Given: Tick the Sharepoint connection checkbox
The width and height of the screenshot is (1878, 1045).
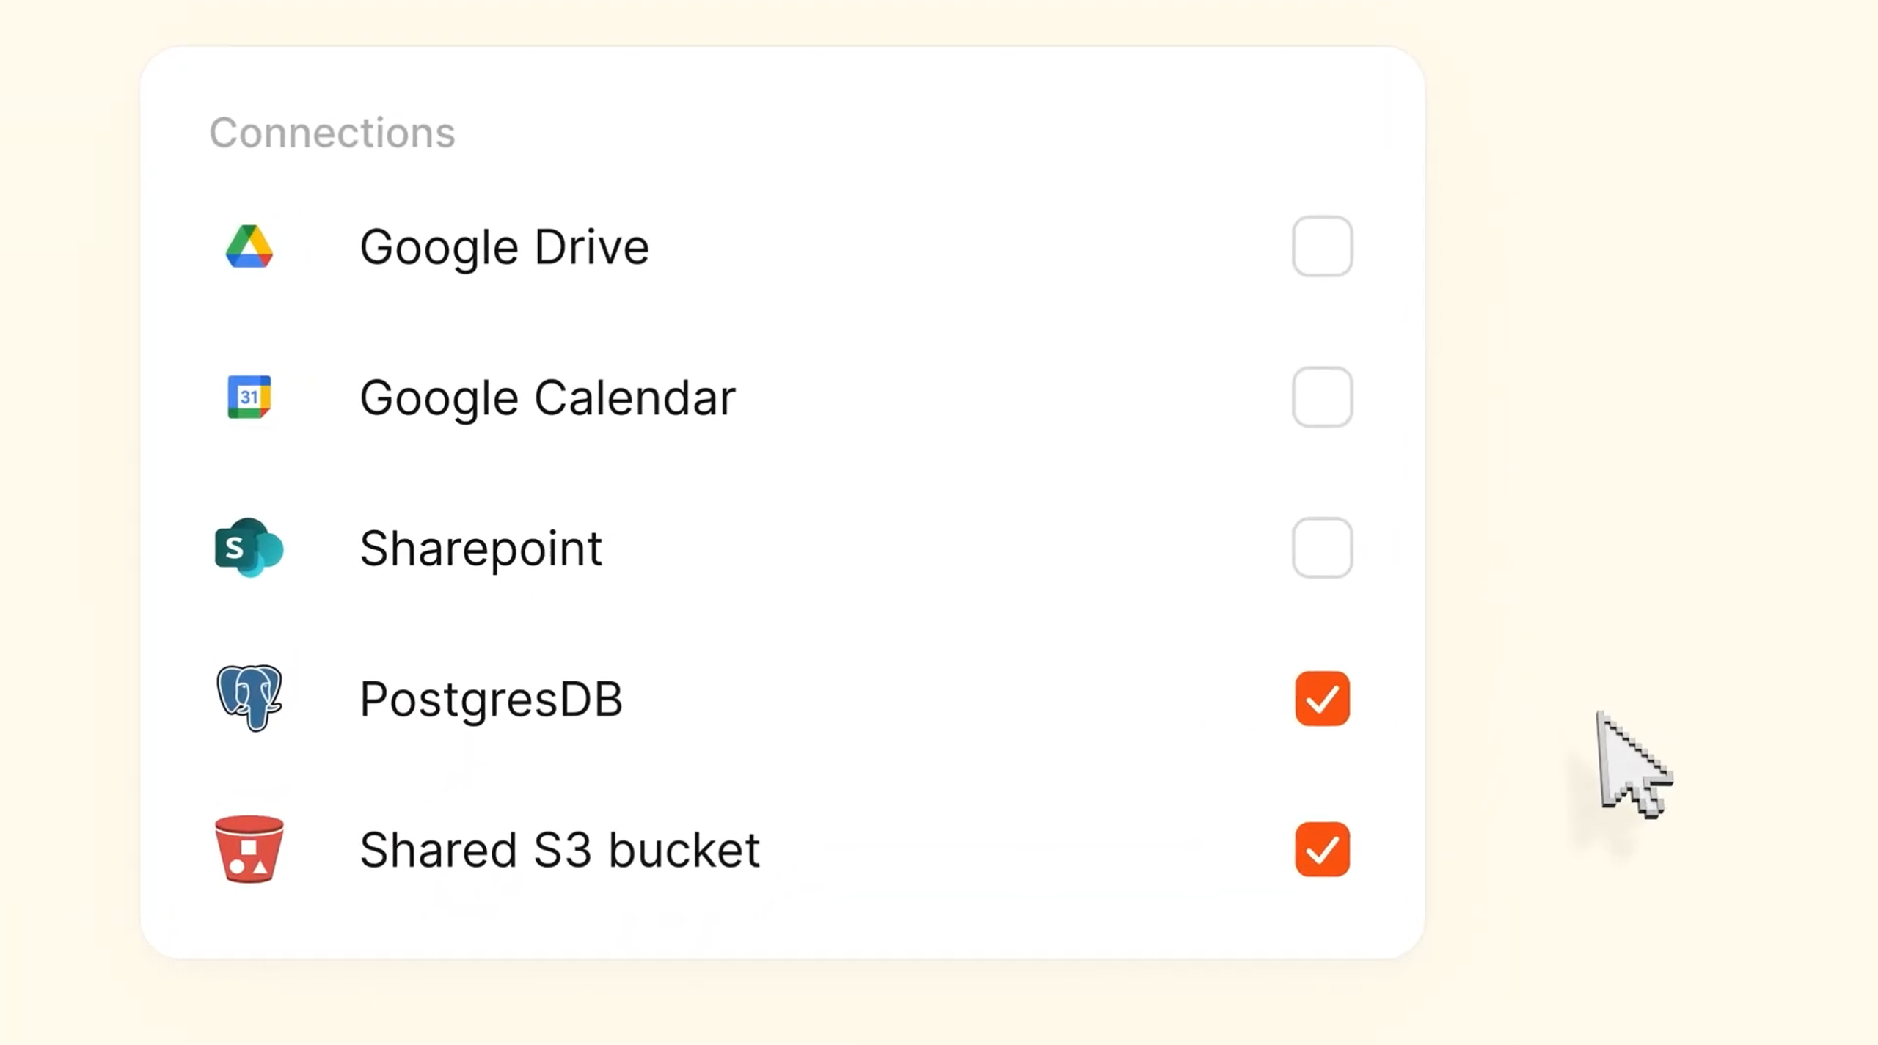Looking at the screenshot, I should tap(1322, 548).
